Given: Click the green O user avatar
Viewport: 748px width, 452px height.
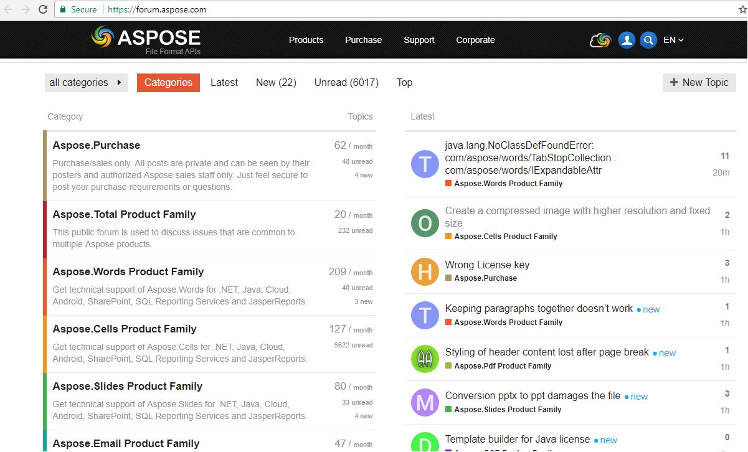Looking at the screenshot, I should (425, 224).
